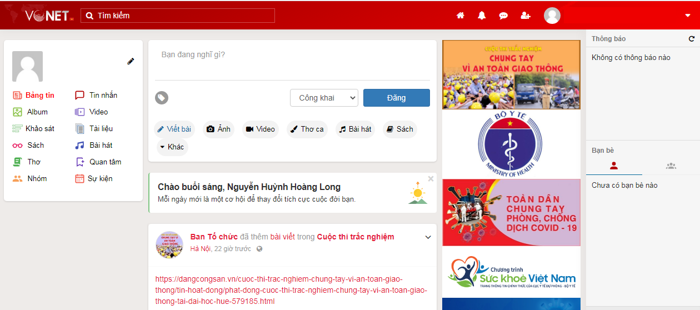Open the Bộ Y Tế banner image

[x=511, y=144]
